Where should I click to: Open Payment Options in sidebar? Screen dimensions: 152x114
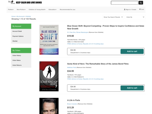pyautogui.click(x=18, y=36)
